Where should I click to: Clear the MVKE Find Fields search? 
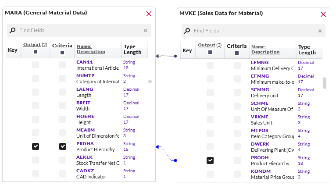click(320, 31)
